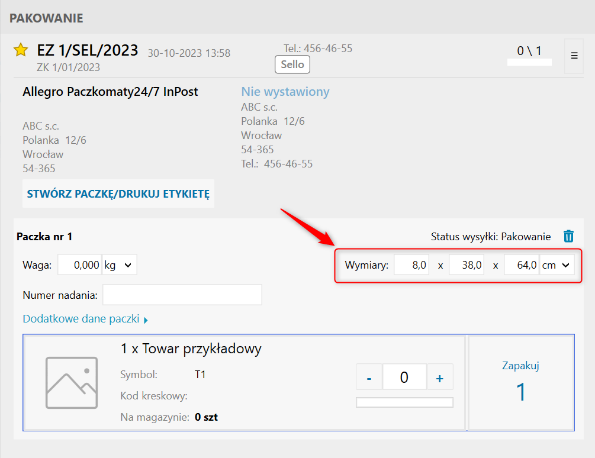Click the PAKOWANIE page title
The height and width of the screenshot is (458, 595).
point(46,18)
